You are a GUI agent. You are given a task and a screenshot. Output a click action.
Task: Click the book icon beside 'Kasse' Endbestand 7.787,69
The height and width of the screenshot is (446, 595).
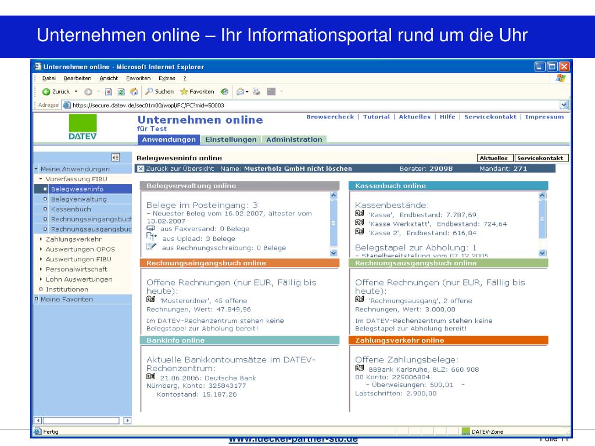(x=359, y=213)
